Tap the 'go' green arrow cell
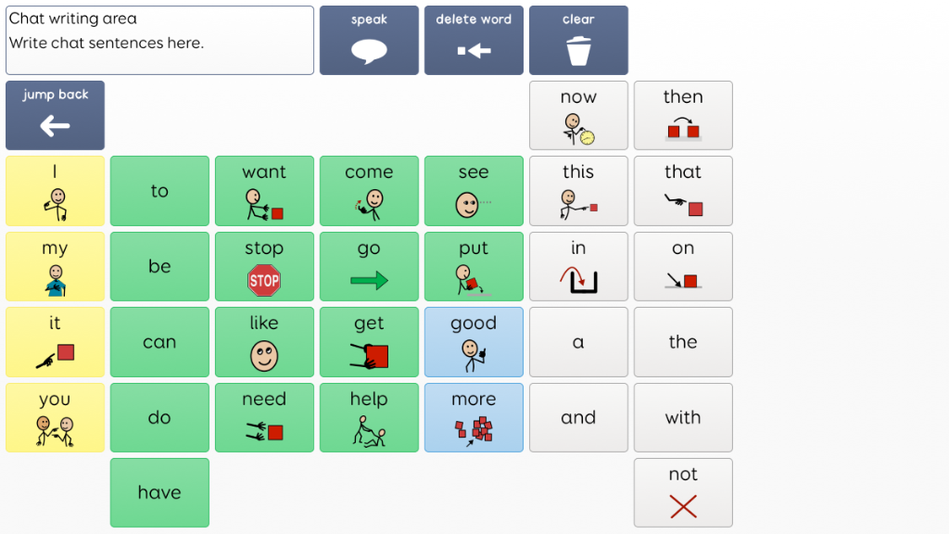The width and height of the screenshot is (949, 534). [369, 266]
